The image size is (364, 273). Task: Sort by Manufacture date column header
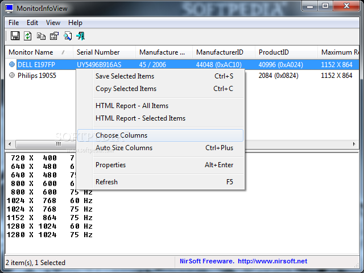point(164,52)
